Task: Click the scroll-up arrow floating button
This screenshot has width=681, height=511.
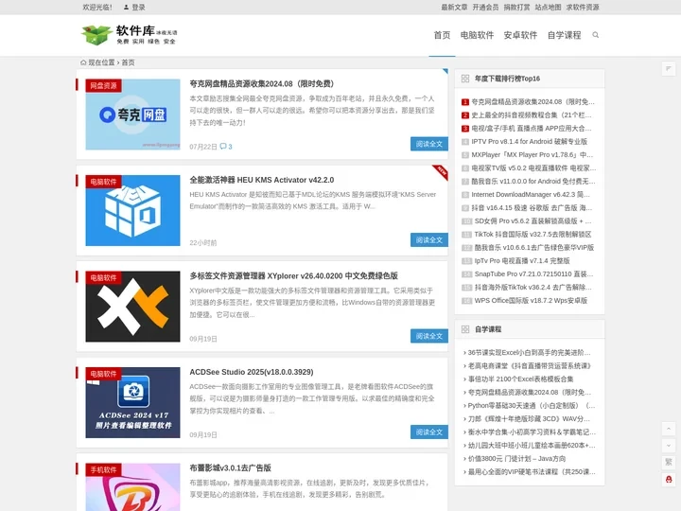Action: pyautogui.click(x=669, y=429)
